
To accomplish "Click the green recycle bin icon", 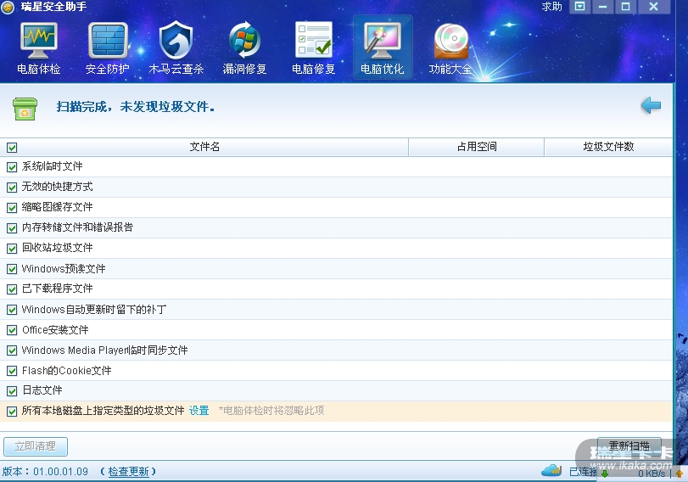I will [25, 109].
